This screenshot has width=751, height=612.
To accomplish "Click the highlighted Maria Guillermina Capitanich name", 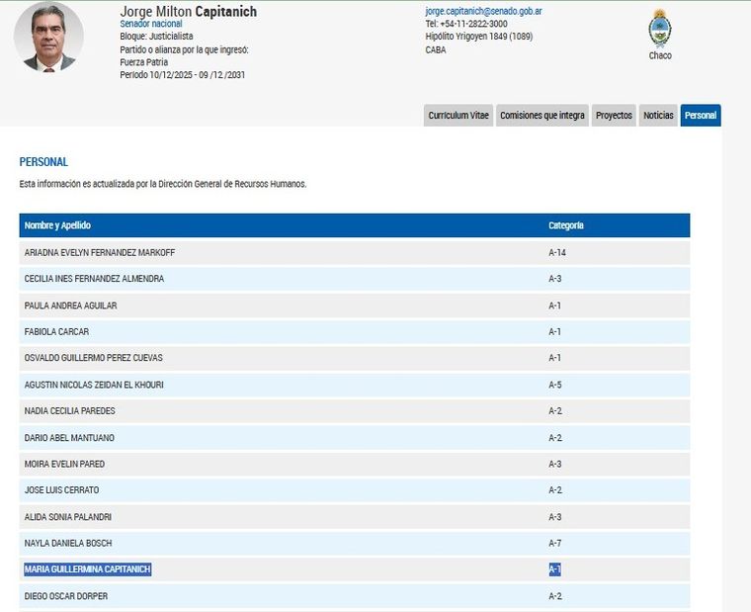I will [88, 569].
